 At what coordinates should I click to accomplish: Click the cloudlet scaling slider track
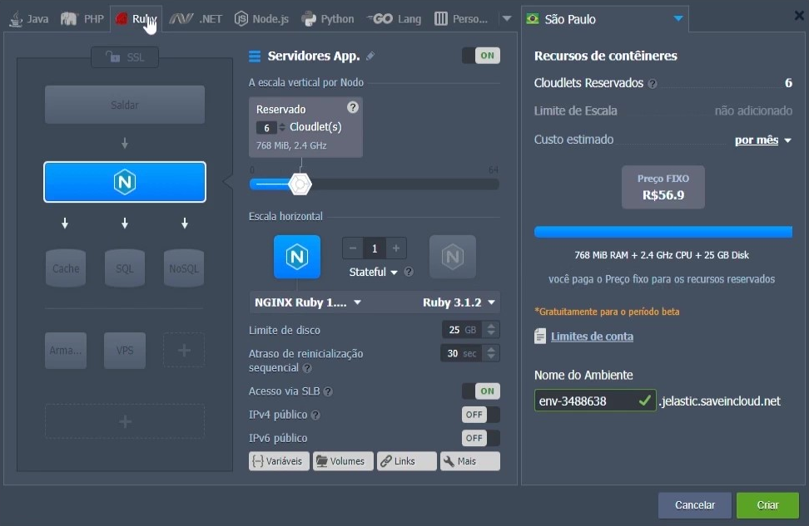(374, 184)
